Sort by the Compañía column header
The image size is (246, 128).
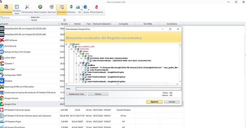[123, 24]
